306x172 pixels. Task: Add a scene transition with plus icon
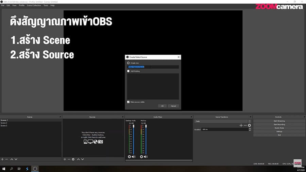click(x=241, y=125)
